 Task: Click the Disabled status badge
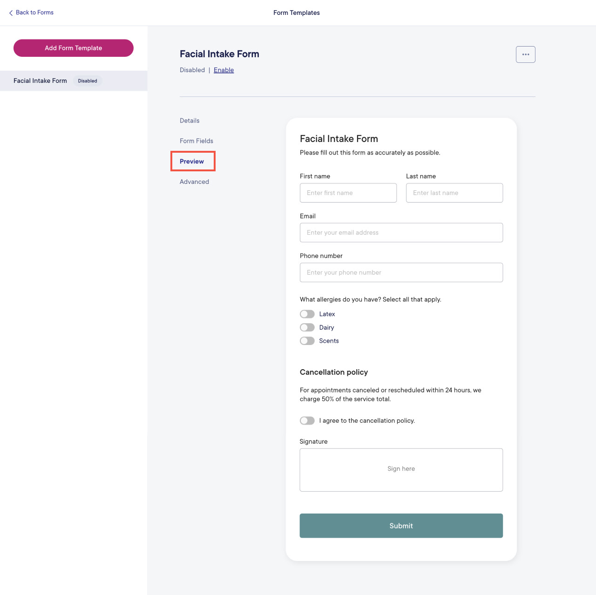(x=88, y=81)
